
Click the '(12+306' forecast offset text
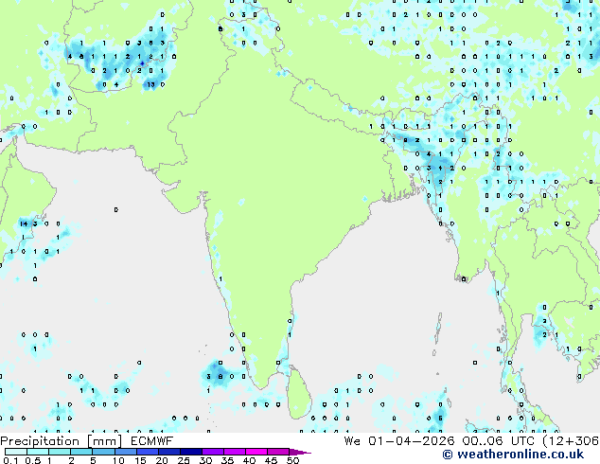coord(571,441)
